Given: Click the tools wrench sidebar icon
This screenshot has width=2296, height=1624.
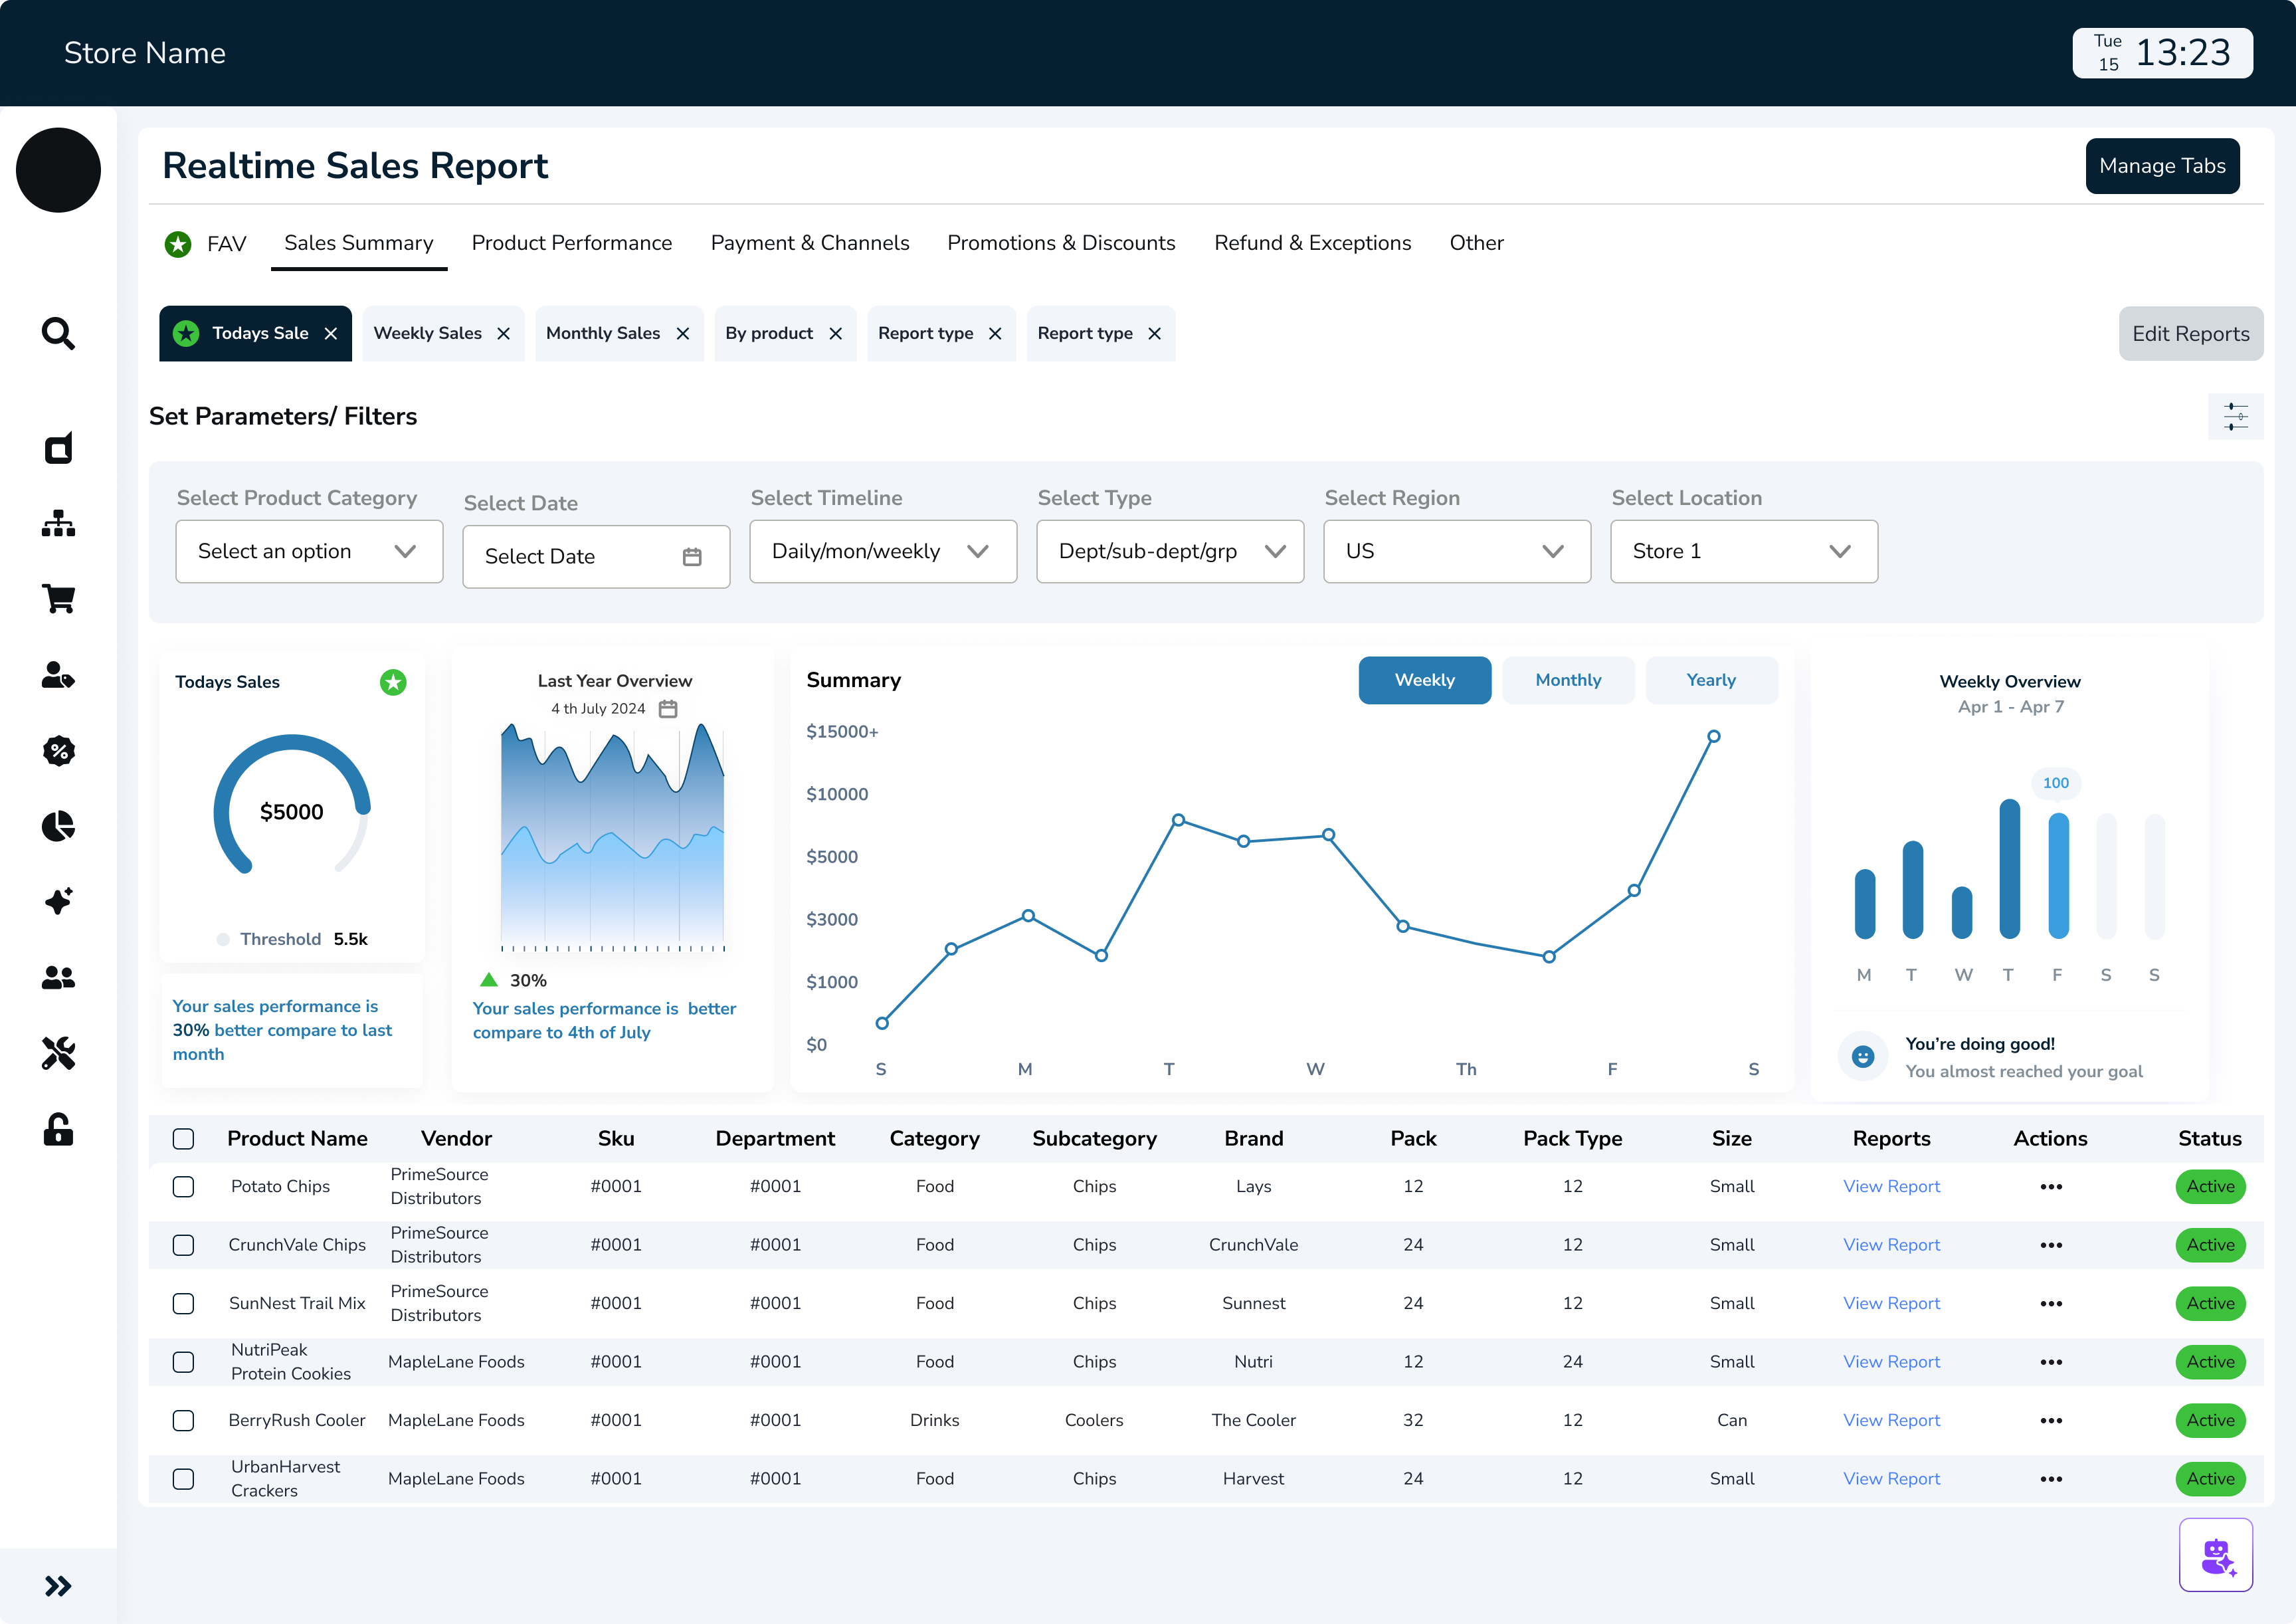Looking at the screenshot, I should pyautogui.click(x=58, y=1053).
